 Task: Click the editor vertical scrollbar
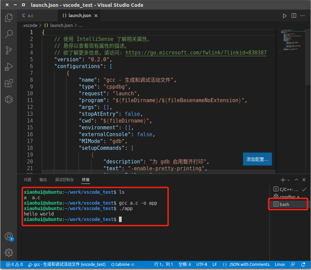click(308, 58)
